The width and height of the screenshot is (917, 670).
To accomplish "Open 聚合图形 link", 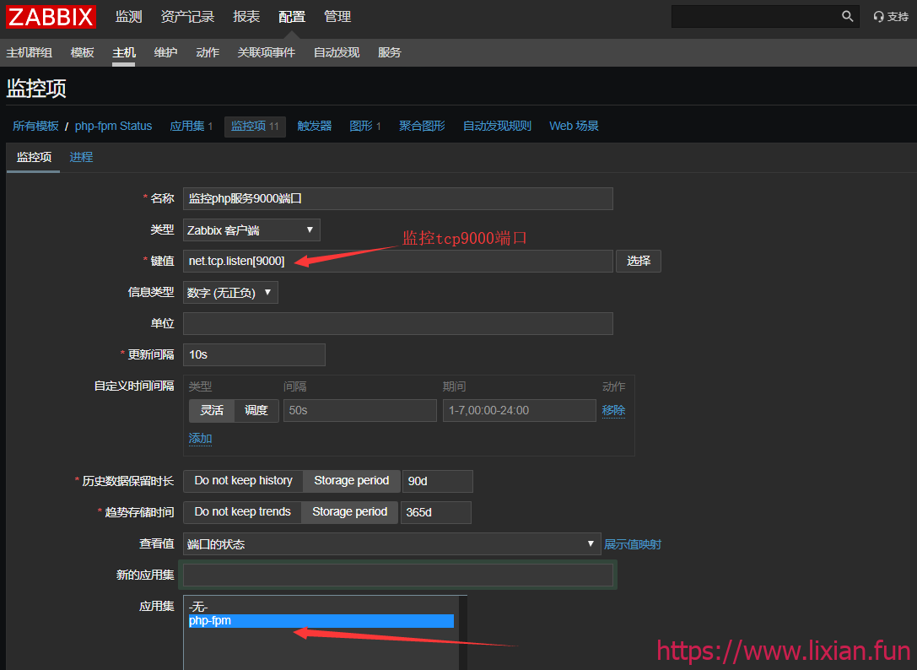I will [x=423, y=126].
